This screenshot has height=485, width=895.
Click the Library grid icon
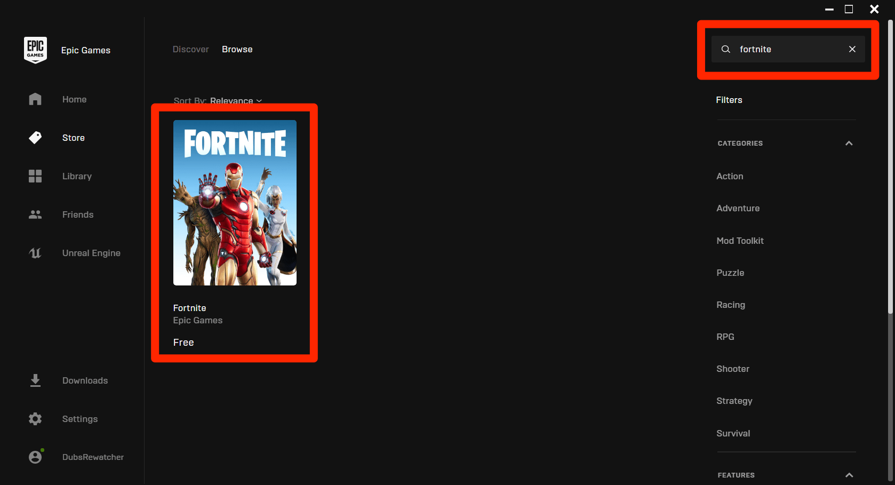(35, 176)
